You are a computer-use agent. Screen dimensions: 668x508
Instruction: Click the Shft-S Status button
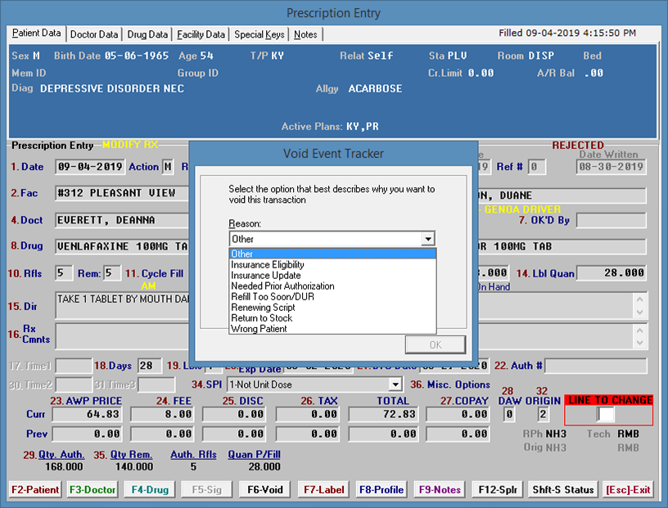[562, 490]
